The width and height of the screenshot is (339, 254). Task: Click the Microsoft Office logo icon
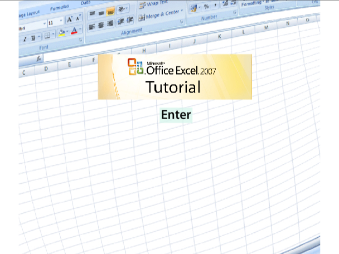[x=135, y=67]
